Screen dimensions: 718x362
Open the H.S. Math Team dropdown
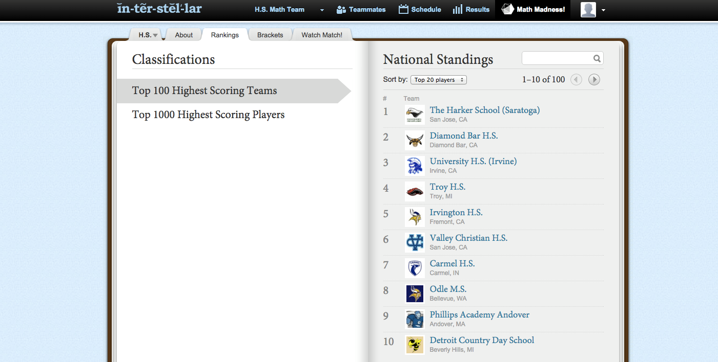290,10
